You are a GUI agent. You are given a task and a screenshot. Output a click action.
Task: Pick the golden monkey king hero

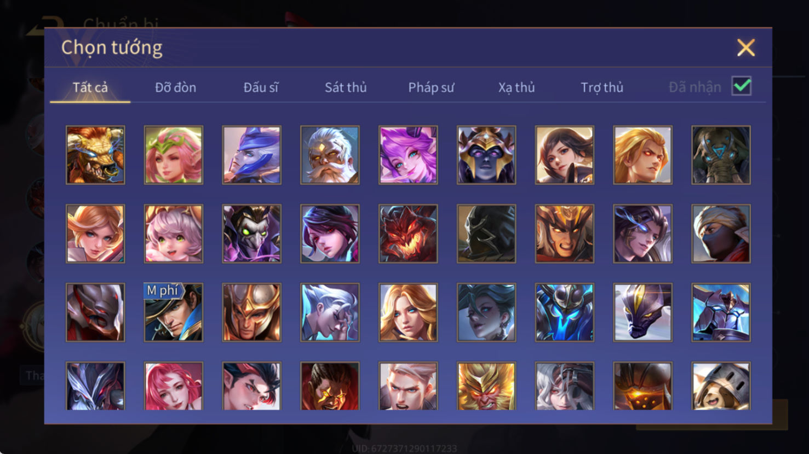point(486,386)
